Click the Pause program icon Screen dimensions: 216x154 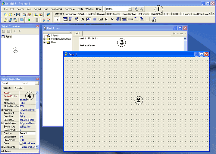[37, 20]
